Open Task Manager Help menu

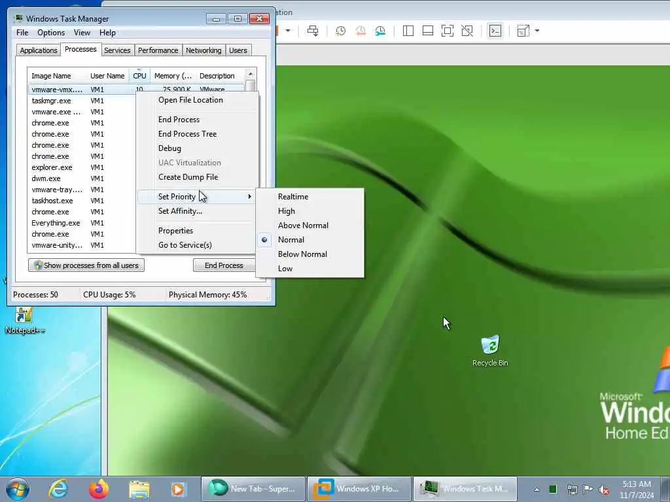click(x=107, y=33)
